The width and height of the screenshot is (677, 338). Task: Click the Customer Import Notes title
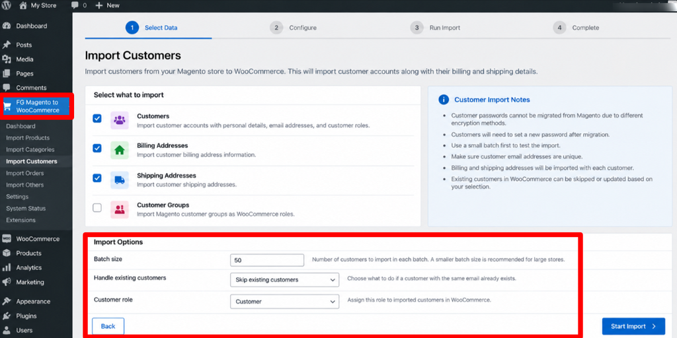coord(492,100)
